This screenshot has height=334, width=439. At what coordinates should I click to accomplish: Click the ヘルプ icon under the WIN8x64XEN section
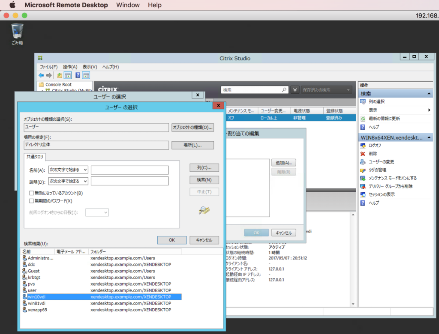(363, 203)
